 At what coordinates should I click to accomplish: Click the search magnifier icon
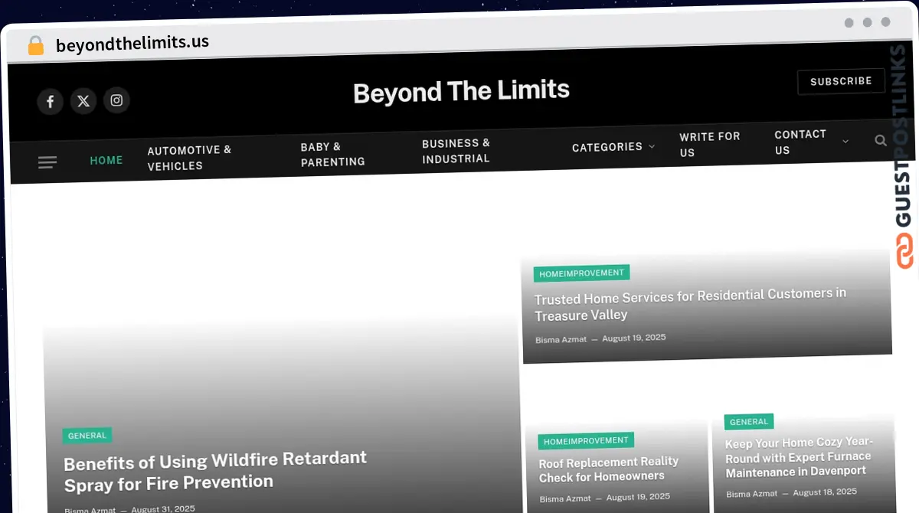click(x=881, y=140)
